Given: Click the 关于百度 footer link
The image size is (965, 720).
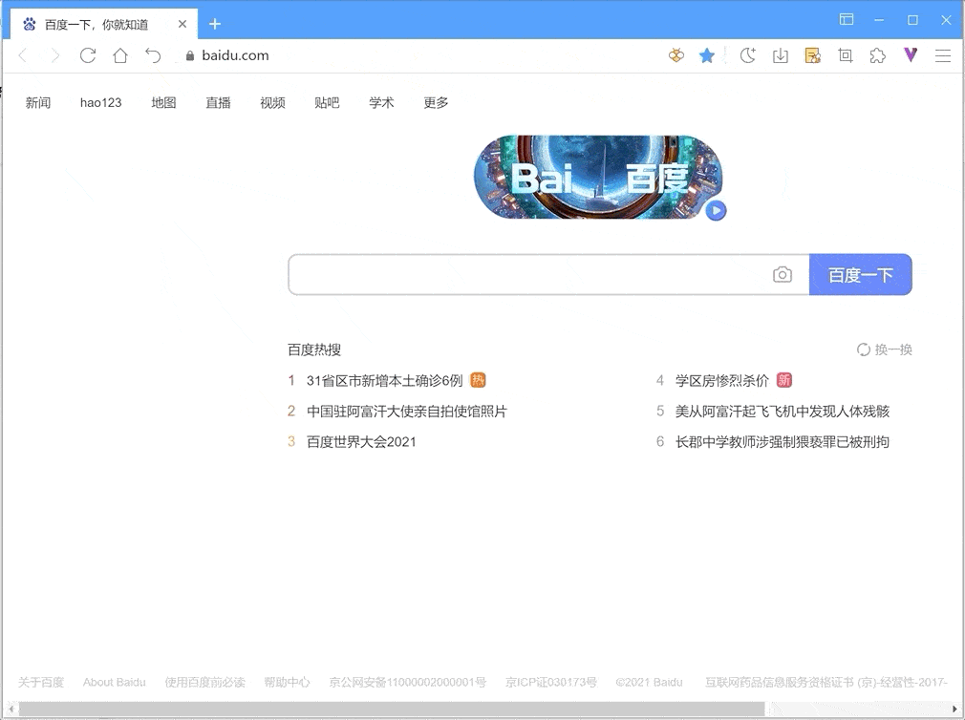Looking at the screenshot, I should tap(41, 682).
